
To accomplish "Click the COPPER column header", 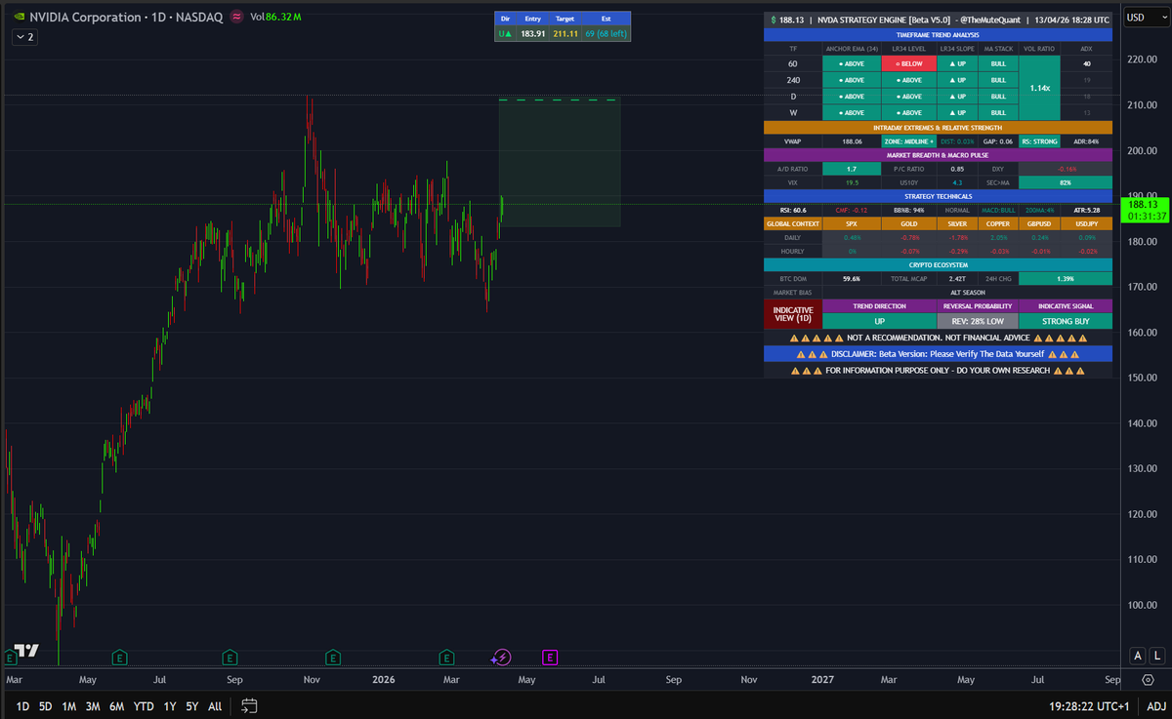I will (997, 223).
